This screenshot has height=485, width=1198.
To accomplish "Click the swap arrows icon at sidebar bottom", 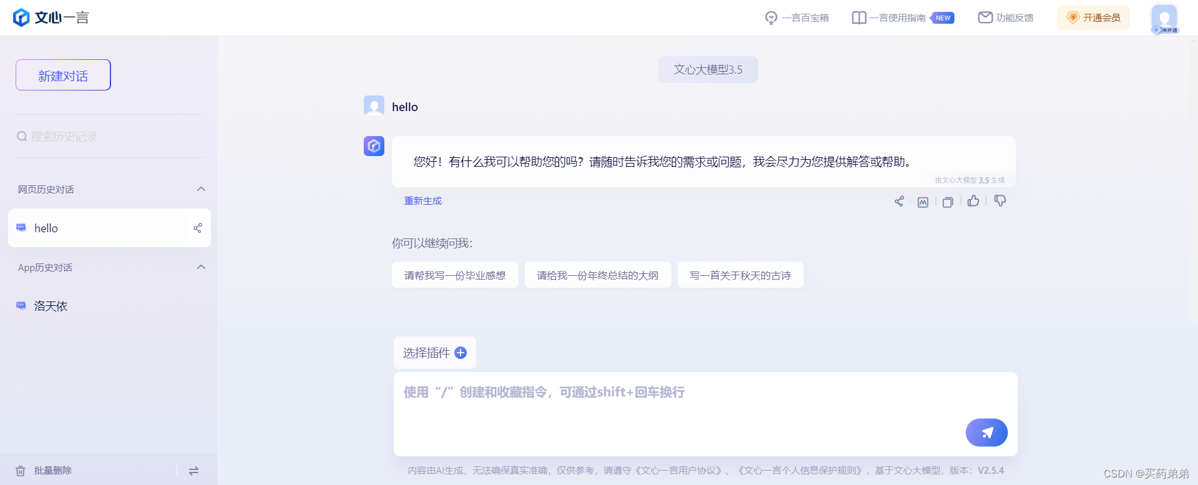I will click(193, 471).
